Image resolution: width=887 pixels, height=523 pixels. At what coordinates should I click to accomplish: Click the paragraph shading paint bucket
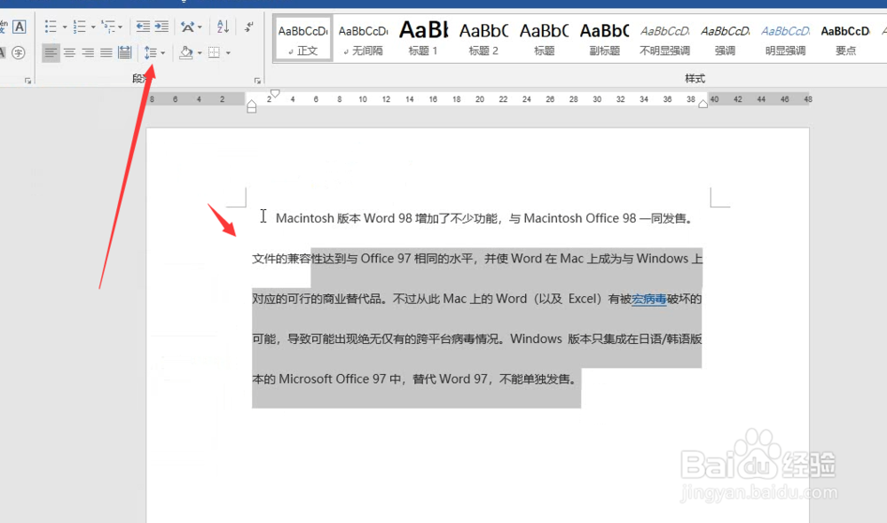[186, 52]
